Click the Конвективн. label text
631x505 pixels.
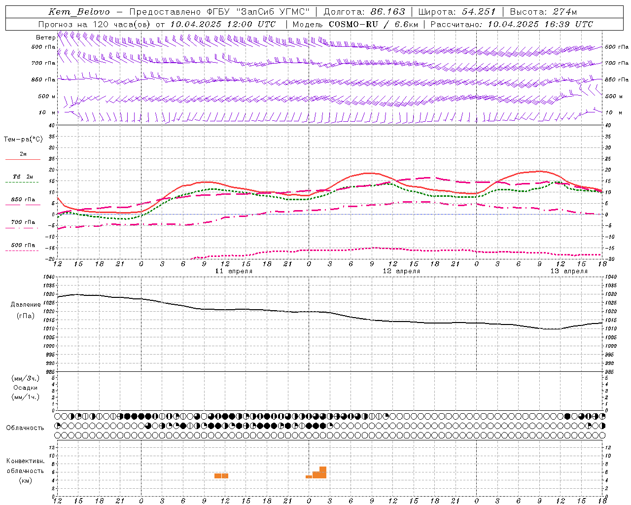(25, 461)
